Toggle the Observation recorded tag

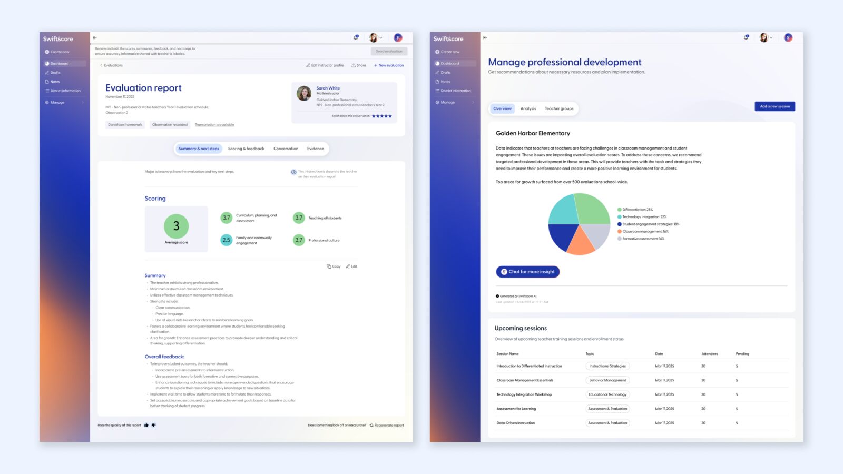click(x=170, y=125)
